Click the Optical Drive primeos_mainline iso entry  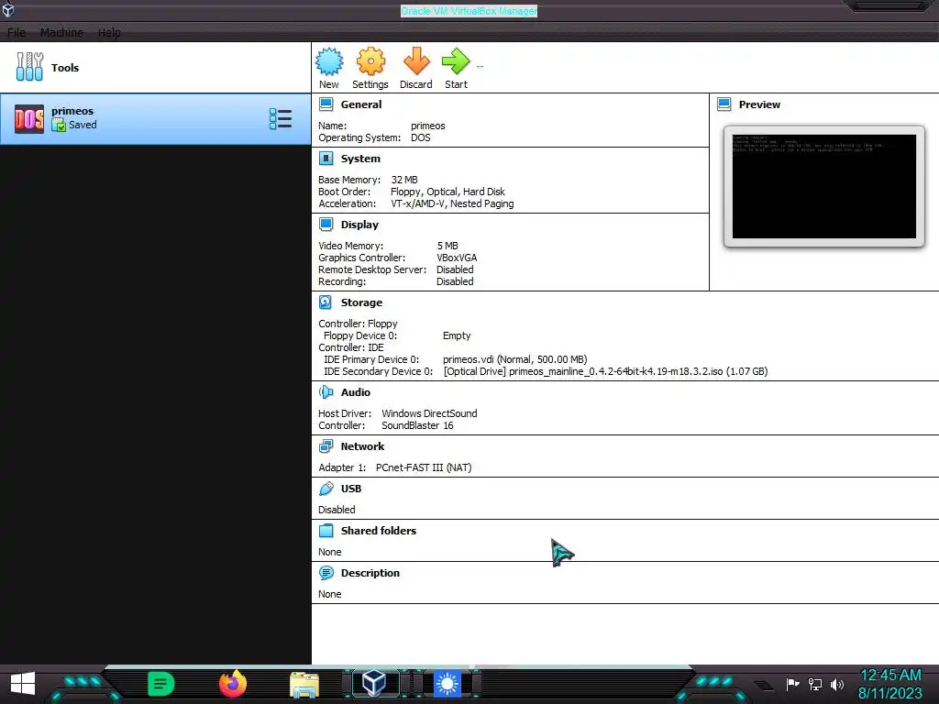[x=605, y=371]
